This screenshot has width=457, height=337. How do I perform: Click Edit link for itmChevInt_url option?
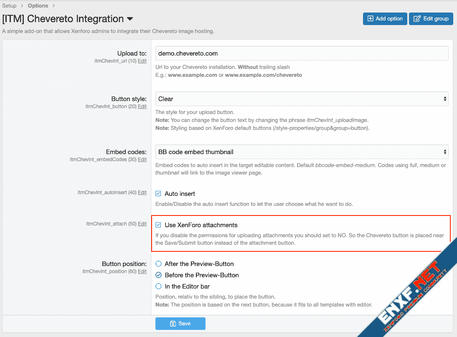(142, 61)
